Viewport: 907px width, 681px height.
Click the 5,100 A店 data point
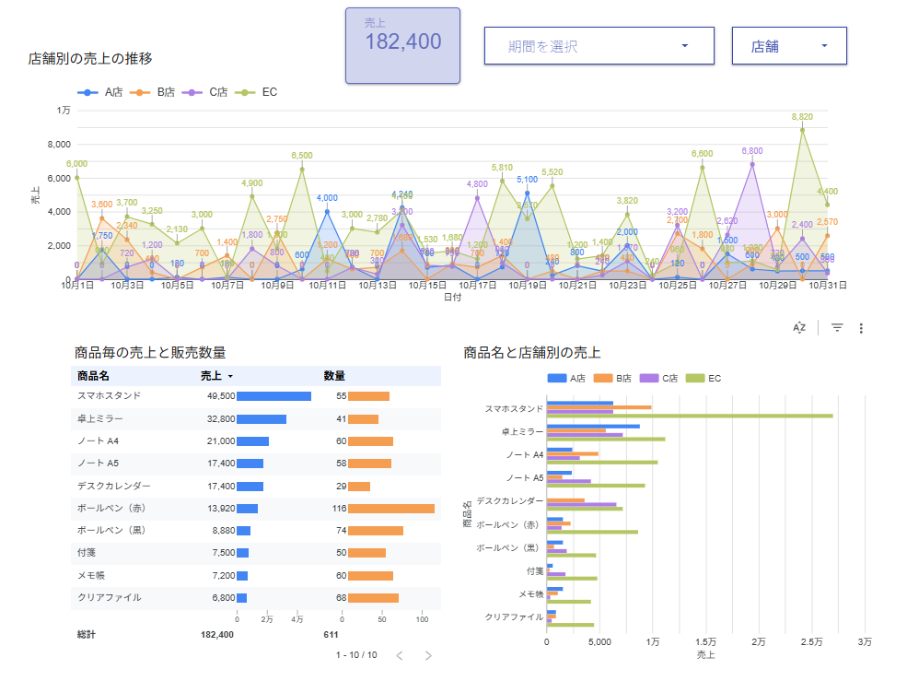point(527,193)
